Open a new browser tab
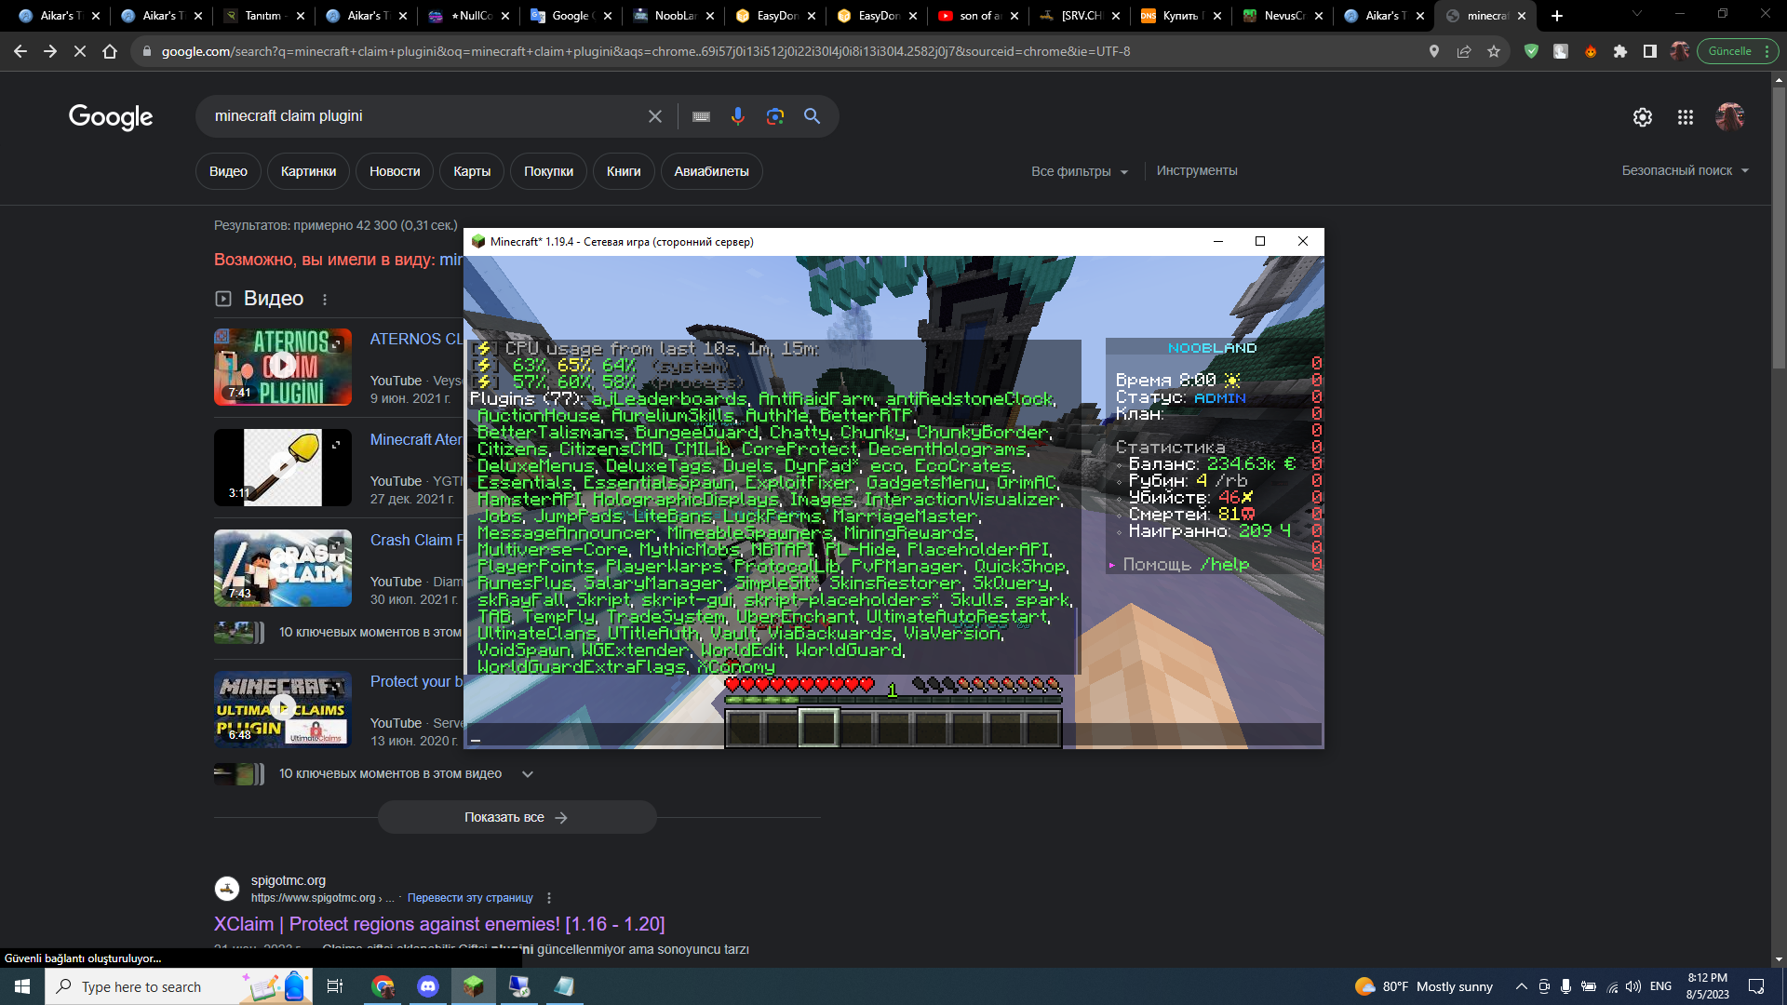This screenshot has height=1005, width=1787. coord(1557,16)
